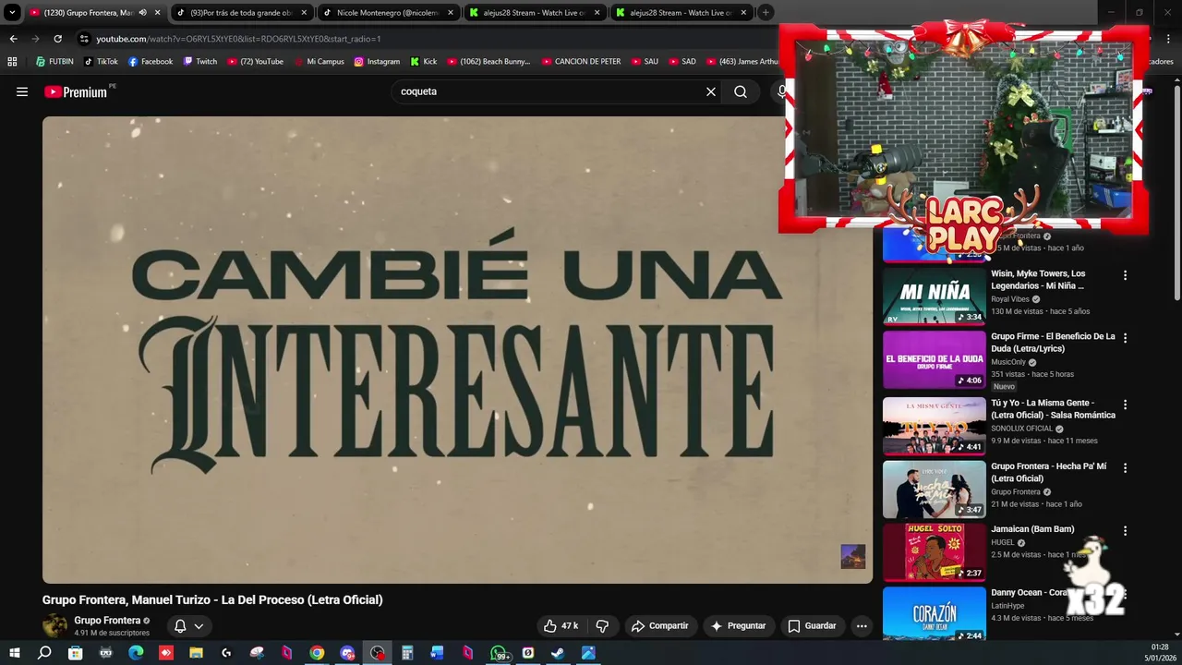This screenshot has height=665, width=1182.
Task: Click the page vertical scrollbar thumb
Action: [1177, 192]
